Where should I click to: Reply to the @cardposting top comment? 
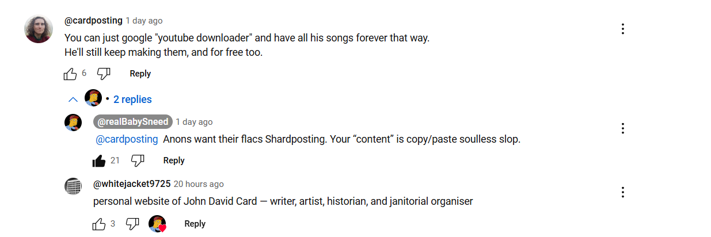(140, 74)
